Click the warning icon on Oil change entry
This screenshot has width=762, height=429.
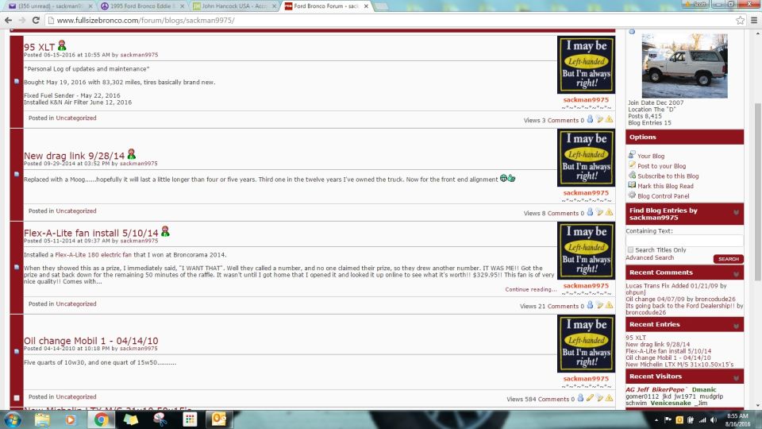point(609,398)
